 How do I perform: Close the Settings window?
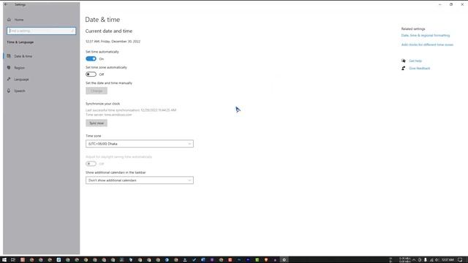click(462, 4)
